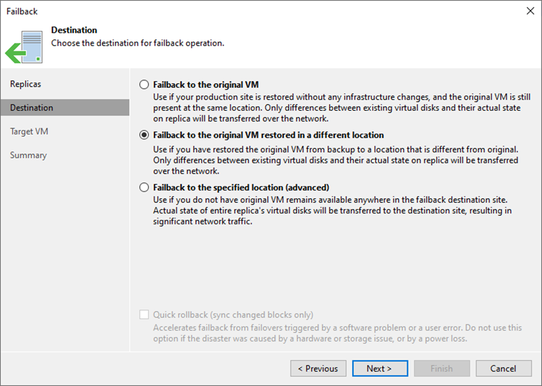Cancel the failback wizard
Viewport: 542px width, 386px height.
[x=503, y=368]
